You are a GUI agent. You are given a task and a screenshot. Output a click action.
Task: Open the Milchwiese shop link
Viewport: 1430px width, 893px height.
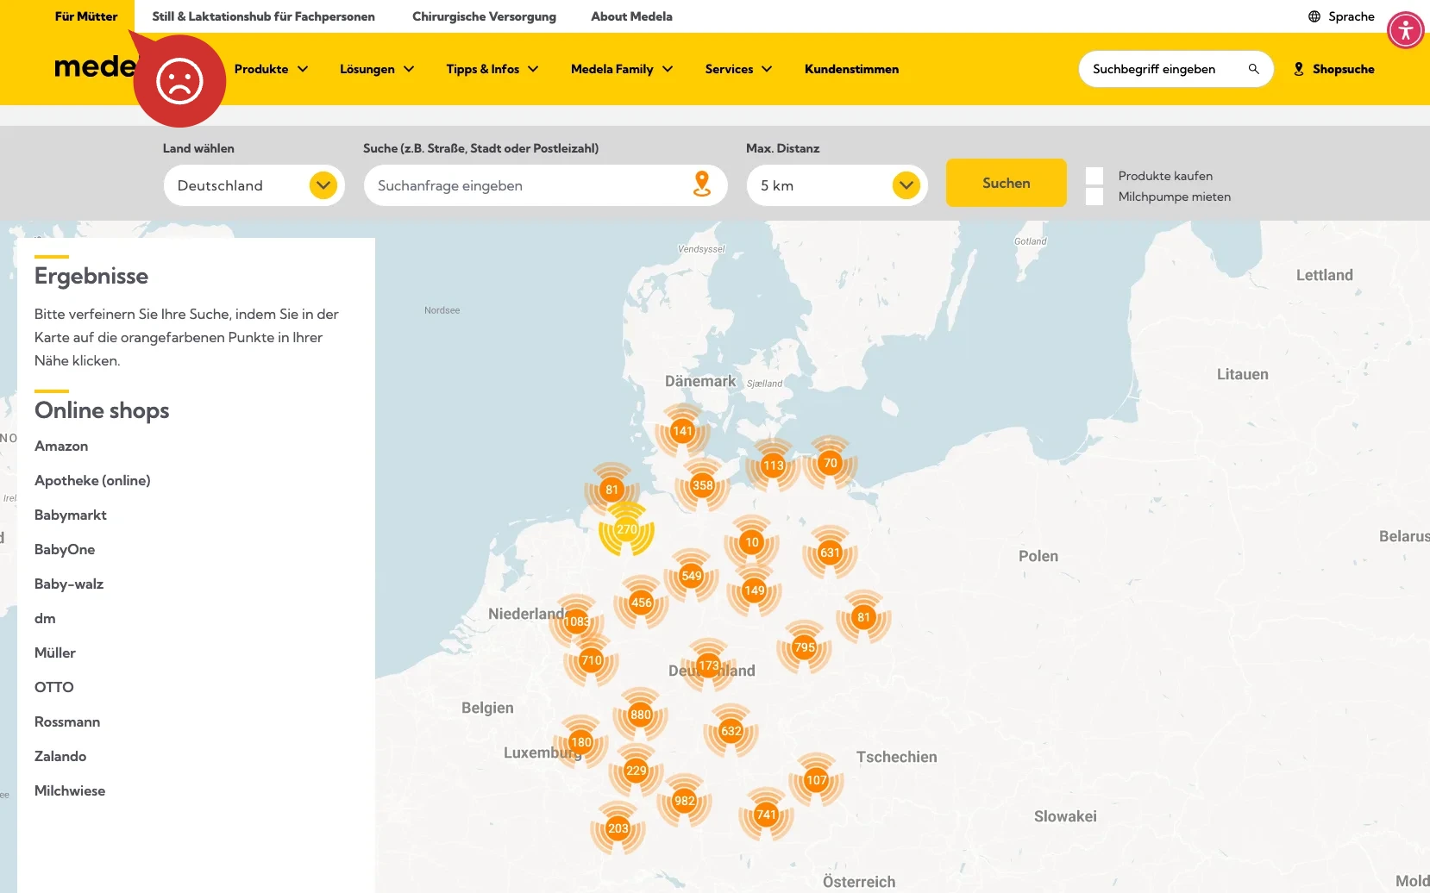(x=70, y=790)
